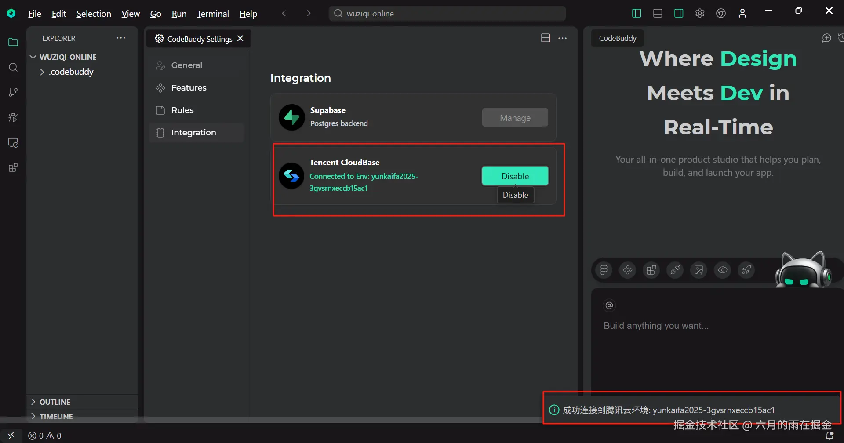Open Features settings section
The height and width of the screenshot is (443, 844).
(x=196, y=88)
